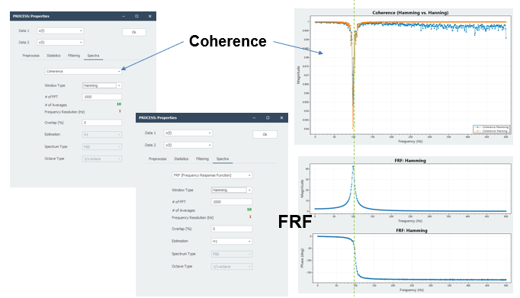The image size is (520, 298).
Task: Click Frequency Resolution value 1 in Coherence dialog
Action: coord(120,111)
